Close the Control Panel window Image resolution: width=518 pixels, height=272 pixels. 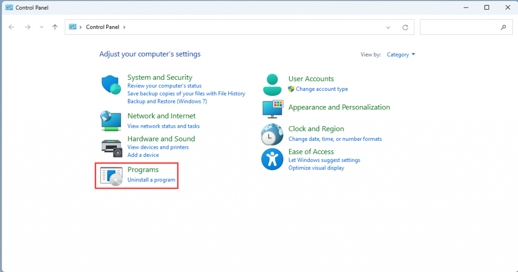tap(508, 7)
